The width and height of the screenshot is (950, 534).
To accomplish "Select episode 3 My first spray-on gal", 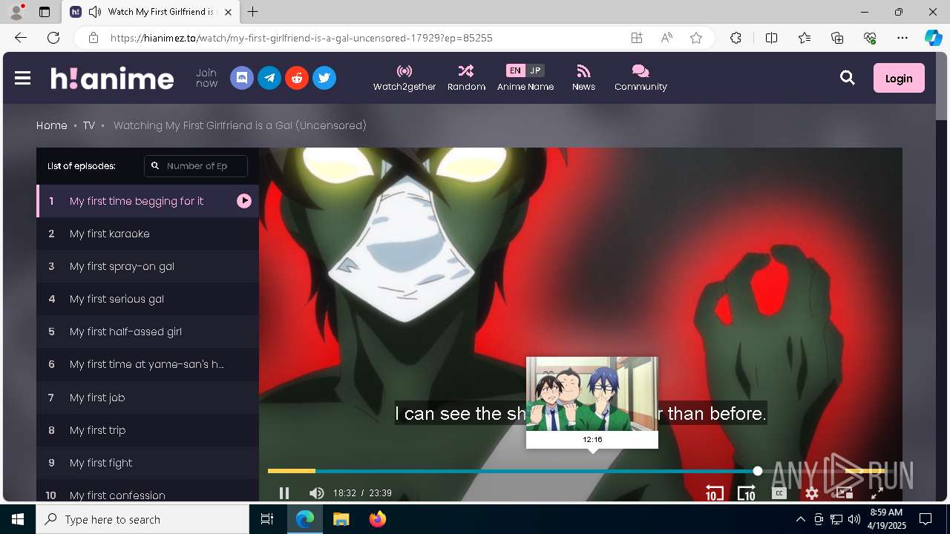I will pos(148,266).
